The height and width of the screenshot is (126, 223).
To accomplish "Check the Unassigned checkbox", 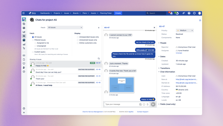I will tap(35, 46).
